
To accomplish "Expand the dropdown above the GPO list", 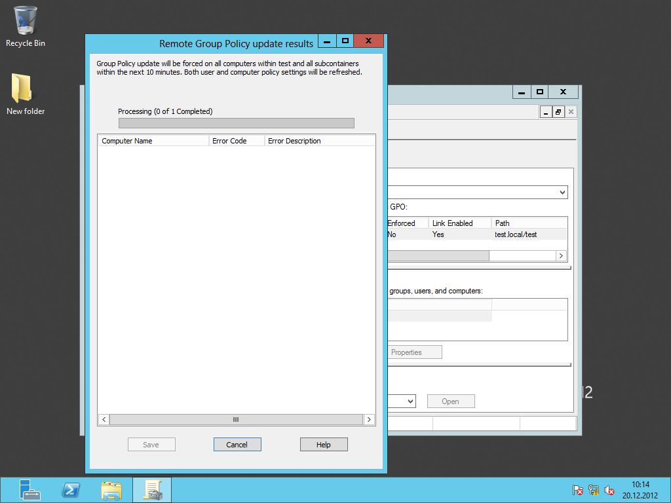I will point(562,193).
